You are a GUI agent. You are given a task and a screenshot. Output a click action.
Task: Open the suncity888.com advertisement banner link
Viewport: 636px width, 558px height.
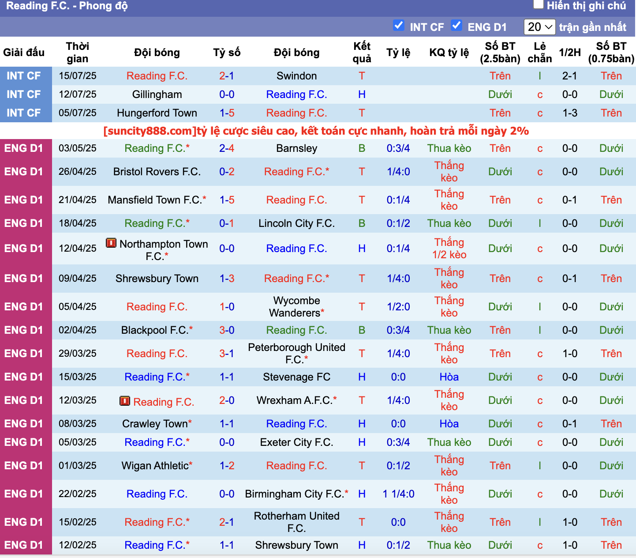point(316,131)
